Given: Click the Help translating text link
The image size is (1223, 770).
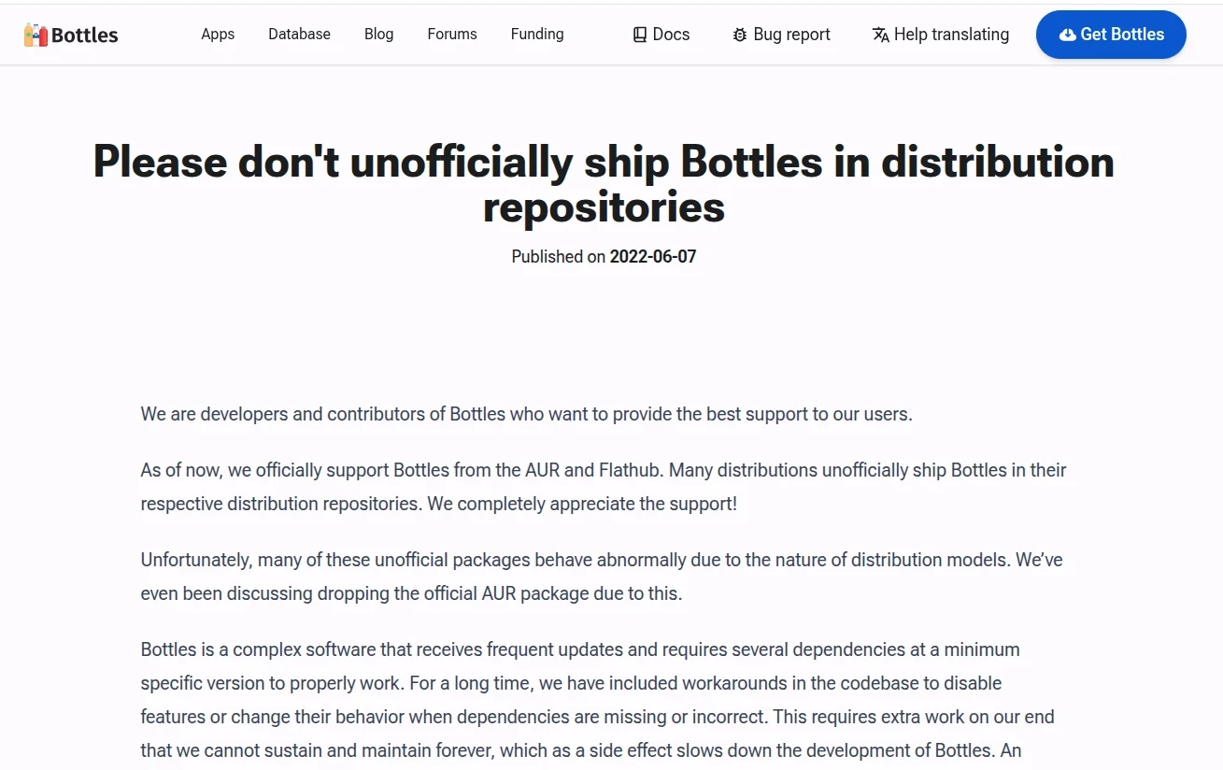Looking at the screenshot, I should pyautogui.click(x=951, y=35).
